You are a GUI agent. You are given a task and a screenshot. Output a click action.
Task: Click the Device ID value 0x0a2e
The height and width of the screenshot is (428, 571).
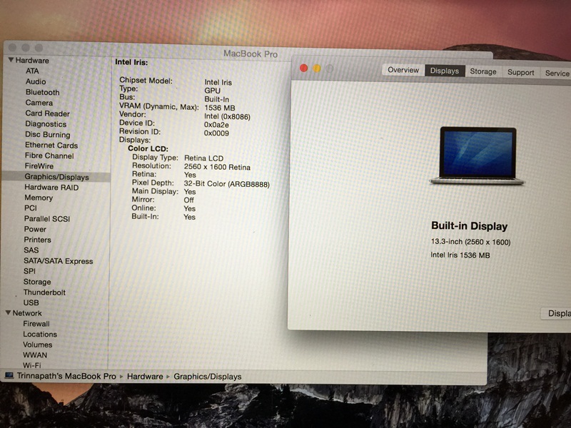pos(216,125)
